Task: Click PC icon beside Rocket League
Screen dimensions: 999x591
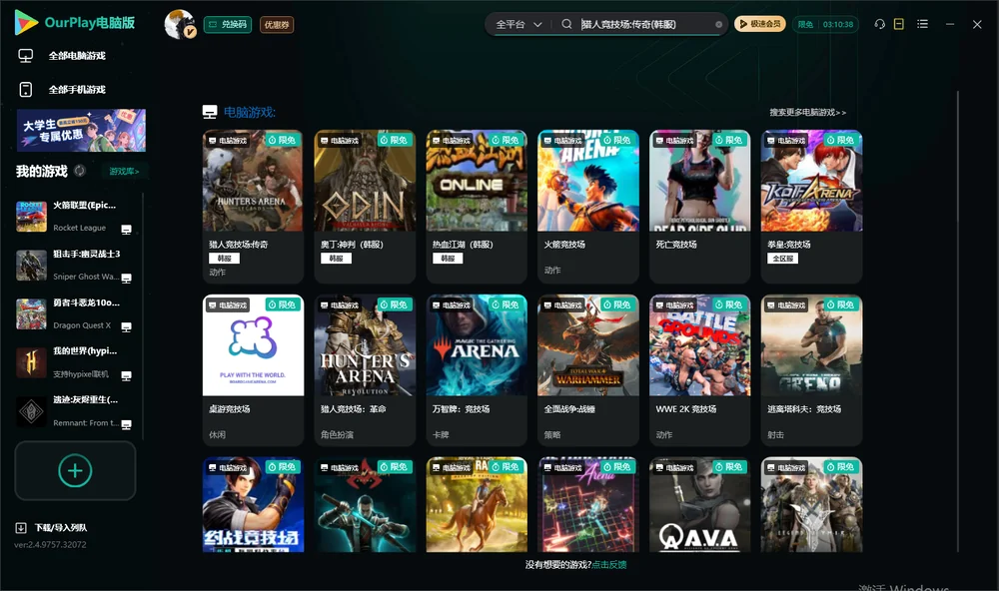Action: 126,230
